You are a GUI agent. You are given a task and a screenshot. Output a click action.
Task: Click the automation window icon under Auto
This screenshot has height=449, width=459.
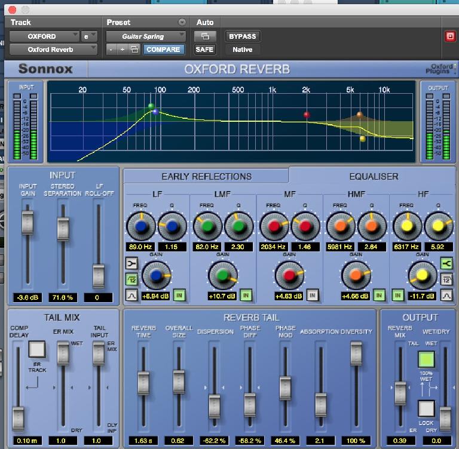(205, 36)
